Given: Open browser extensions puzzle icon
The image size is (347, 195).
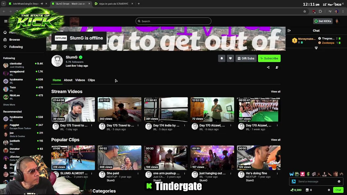Looking at the screenshot, I should coord(320,11).
